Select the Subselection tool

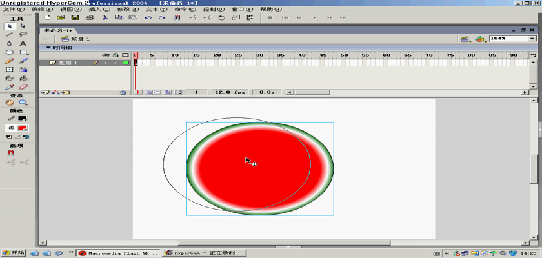[23, 26]
